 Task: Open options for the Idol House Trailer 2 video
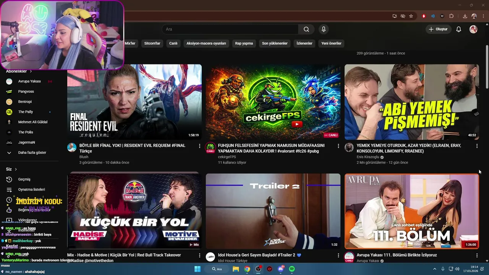[338, 255]
